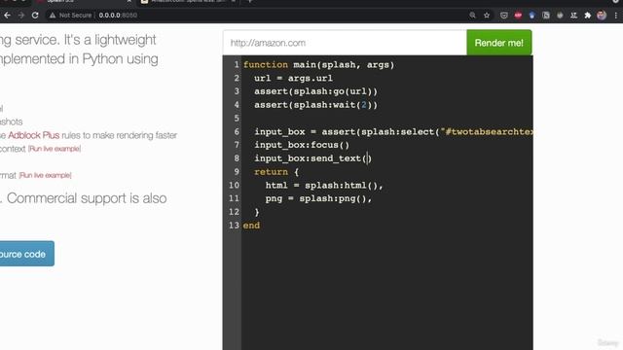Reload the current page
Viewport: 623px width, 350px height.
point(35,16)
